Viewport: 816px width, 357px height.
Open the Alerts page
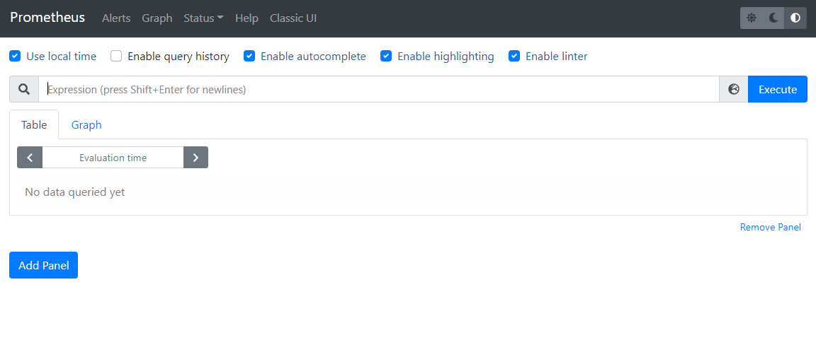point(117,18)
